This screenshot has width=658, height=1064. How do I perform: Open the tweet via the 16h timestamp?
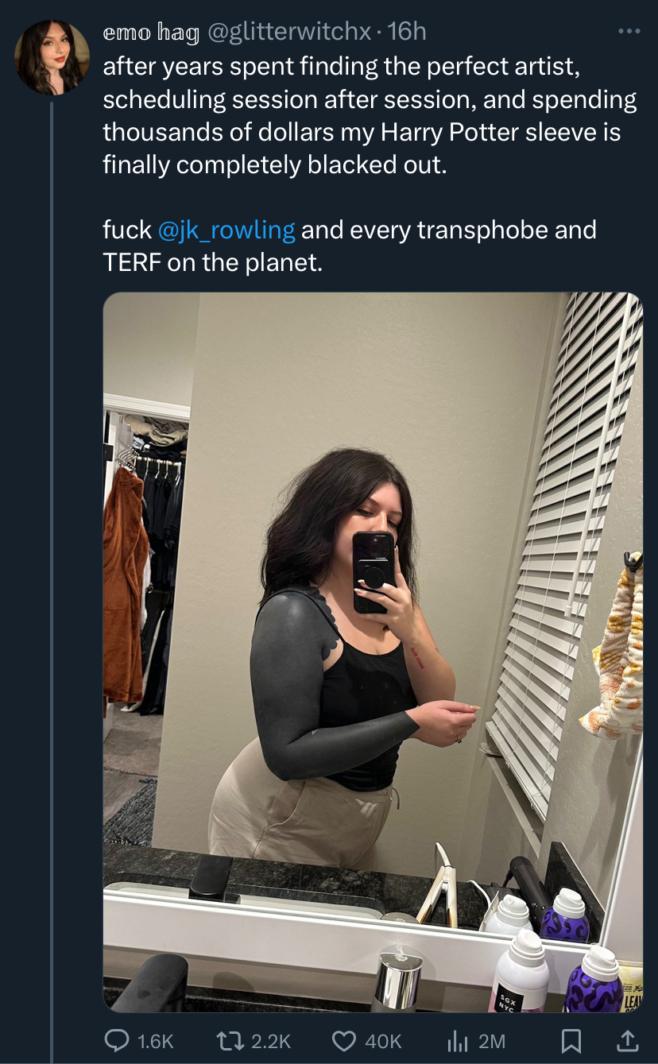[407, 32]
